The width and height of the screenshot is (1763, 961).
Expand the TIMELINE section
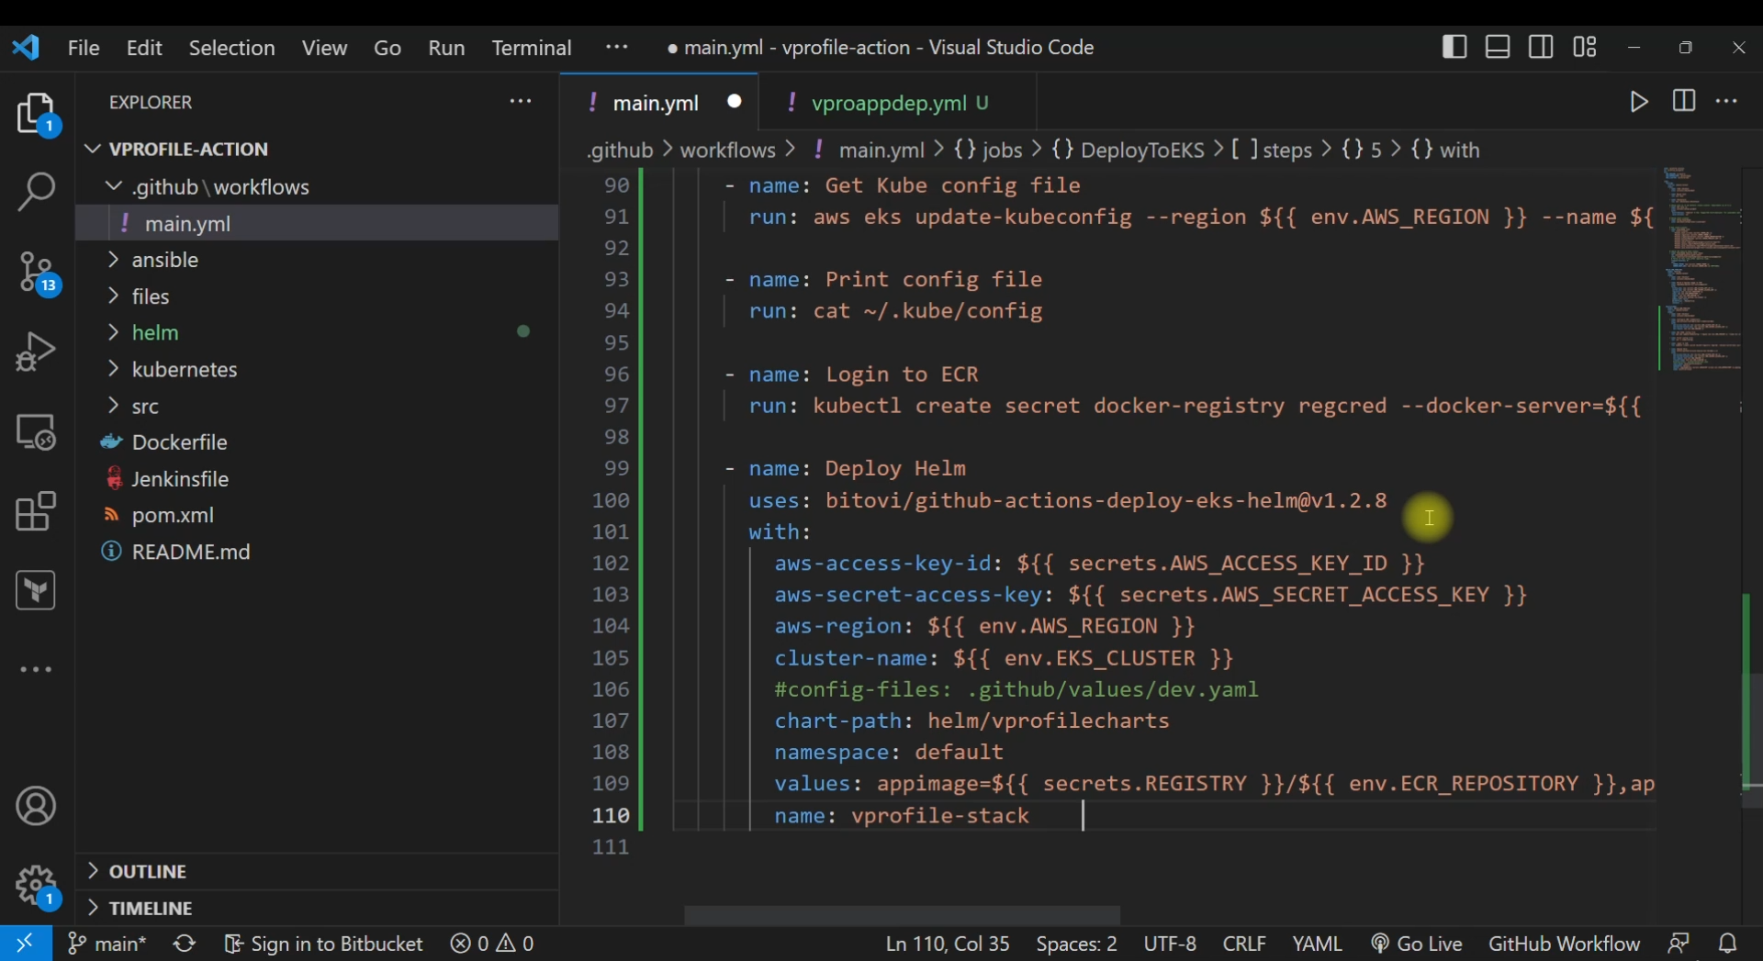click(x=318, y=908)
